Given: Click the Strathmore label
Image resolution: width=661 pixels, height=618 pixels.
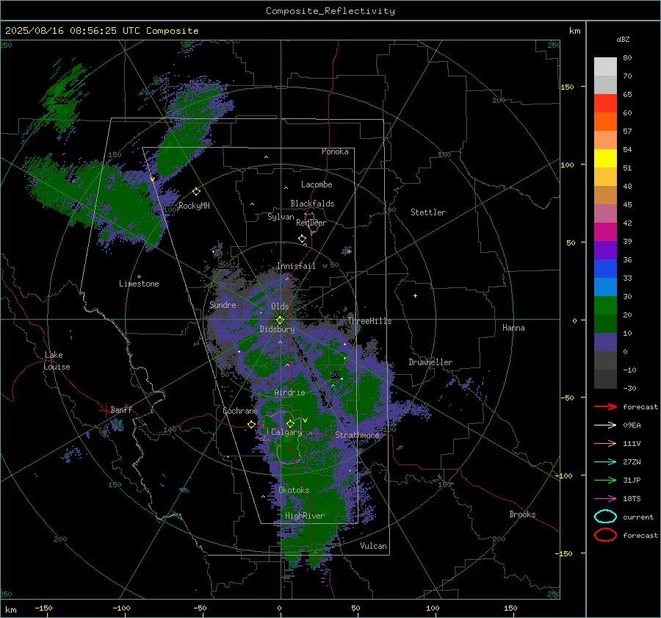Looking at the screenshot, I should pos(357,434).
